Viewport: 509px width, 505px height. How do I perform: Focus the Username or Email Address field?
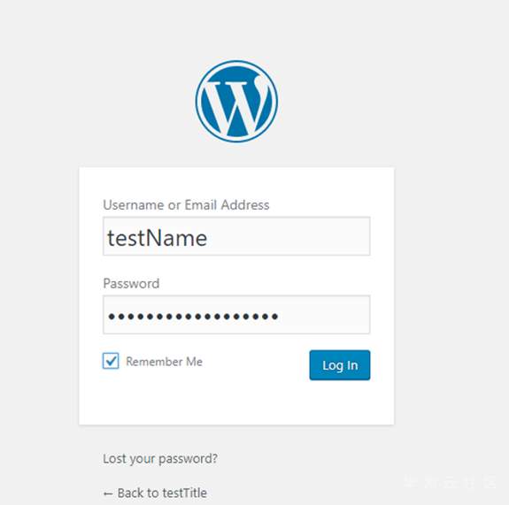[x=236, y=236]
